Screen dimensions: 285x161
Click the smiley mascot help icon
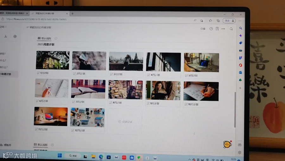[227, 145]
